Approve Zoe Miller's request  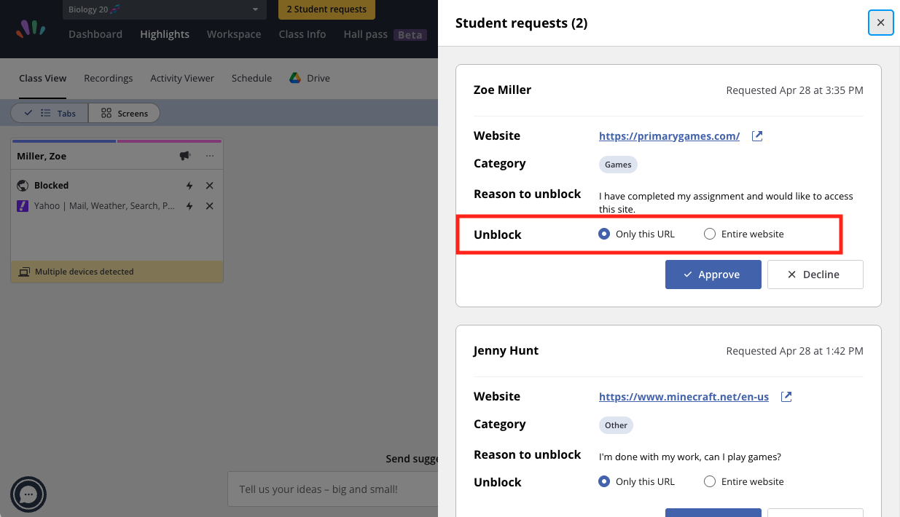tap(713, 275)
